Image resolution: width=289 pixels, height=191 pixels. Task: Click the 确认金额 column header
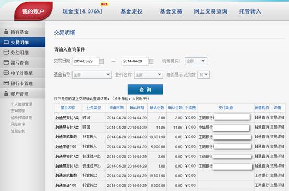pos(175,108)
